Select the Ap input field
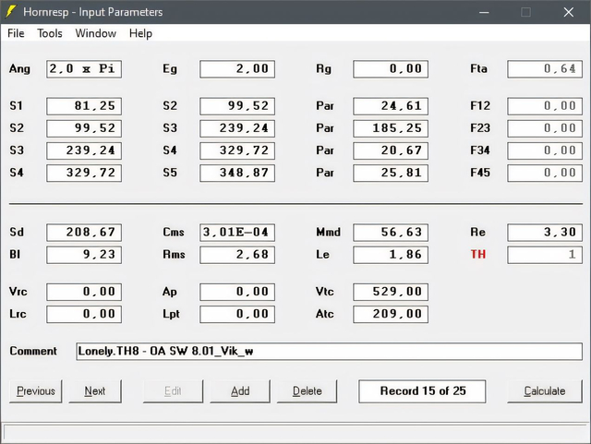Viewport: 591px width, 444px height. pyautogui.click(x=237, y=292)
